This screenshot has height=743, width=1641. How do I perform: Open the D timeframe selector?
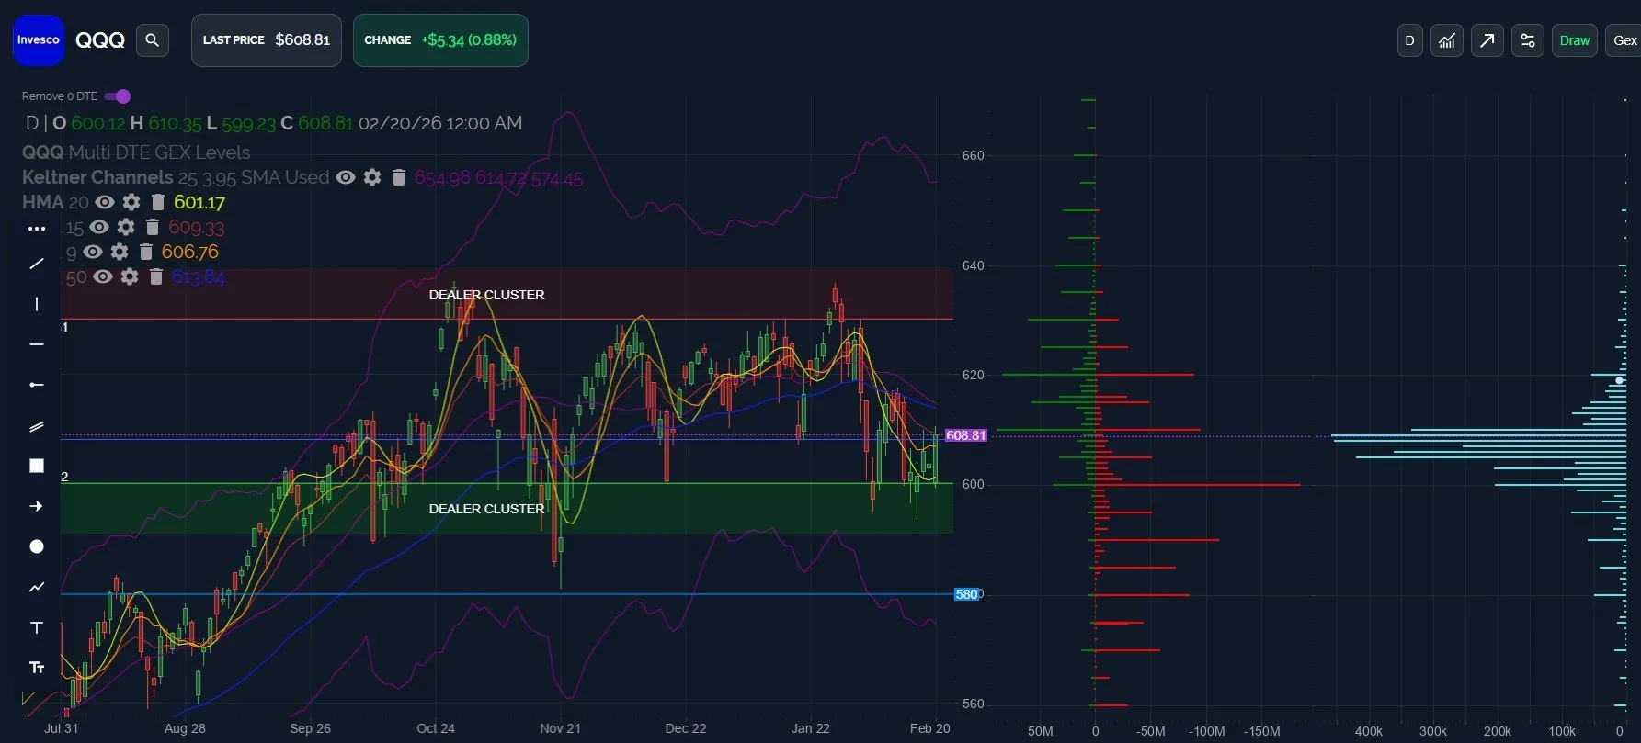click(1410, 40)
